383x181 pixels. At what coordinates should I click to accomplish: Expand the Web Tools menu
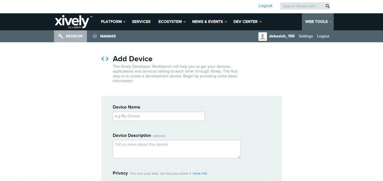coord(318,22)
